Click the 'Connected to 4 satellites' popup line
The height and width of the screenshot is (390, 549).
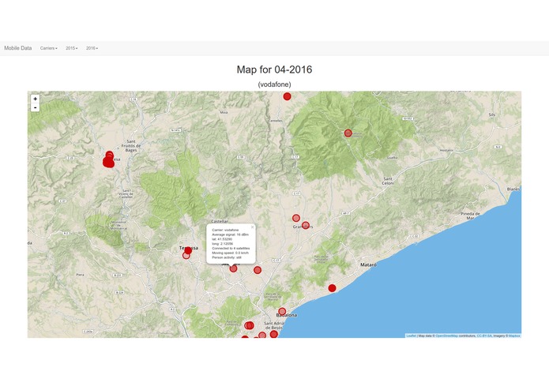click(x=231, y=248)
